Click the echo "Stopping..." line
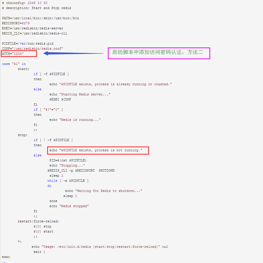 (67, 165)
